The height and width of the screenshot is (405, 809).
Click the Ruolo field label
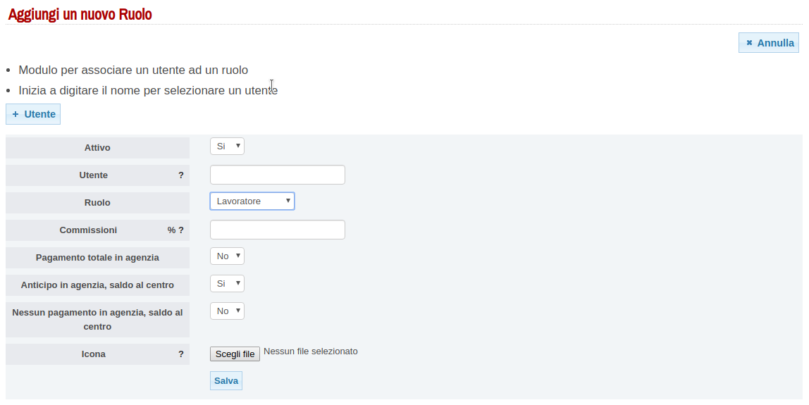tap(97, 203)
